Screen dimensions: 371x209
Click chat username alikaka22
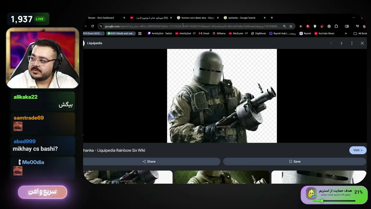pyautogui.click(x=26, y=97)
